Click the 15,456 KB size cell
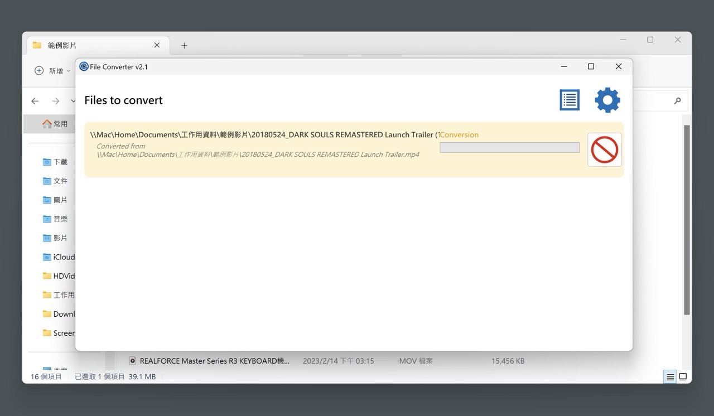This screenshot has height=416, width=714. [508, 361]
